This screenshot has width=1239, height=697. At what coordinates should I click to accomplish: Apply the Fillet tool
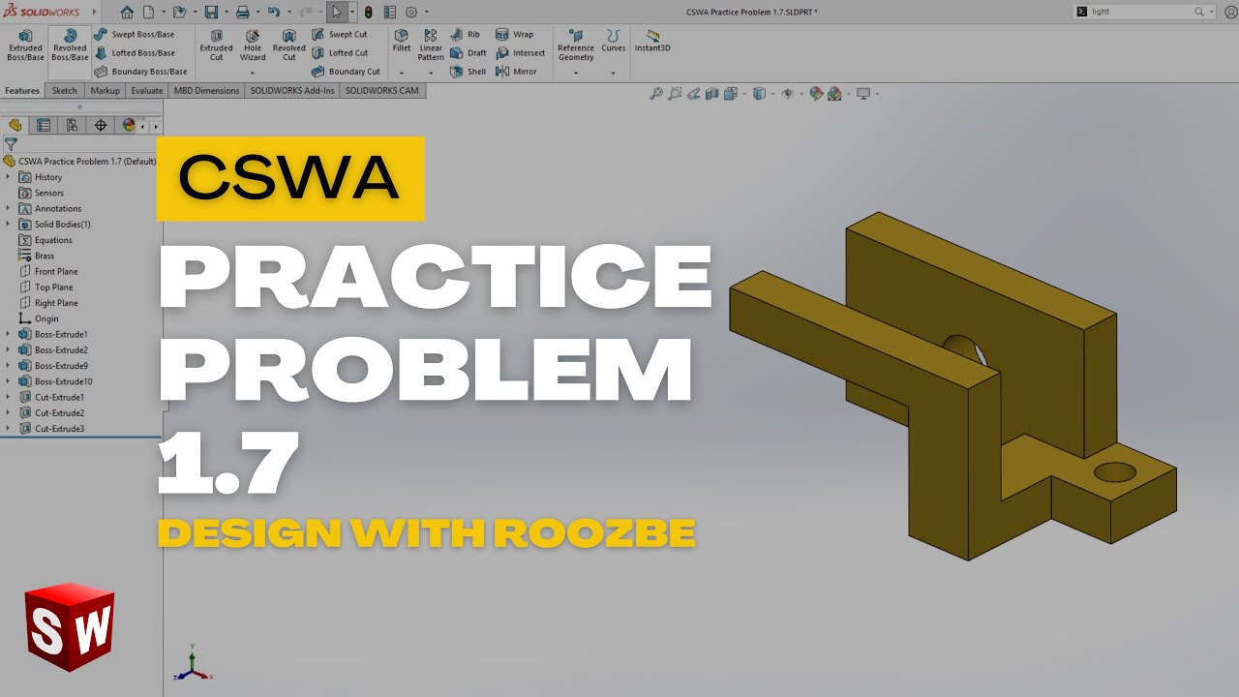pos(402,41)
